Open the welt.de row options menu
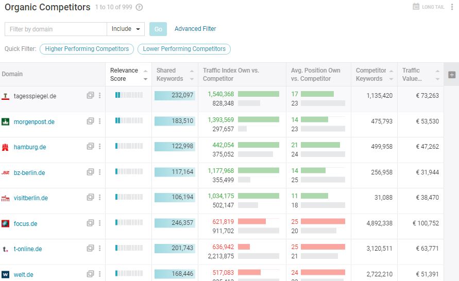Screen dimensions: 459x281 click(99, 274)
